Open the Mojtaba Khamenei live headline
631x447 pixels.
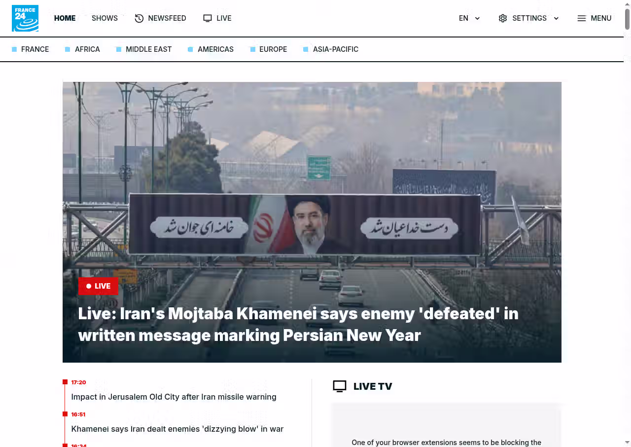[298, 324]
